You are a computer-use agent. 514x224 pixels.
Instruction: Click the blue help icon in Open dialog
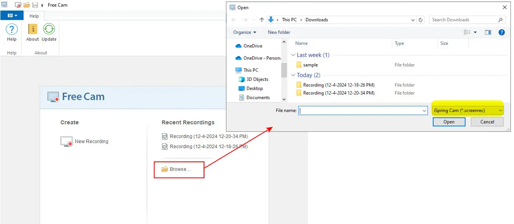pos(501,32)
